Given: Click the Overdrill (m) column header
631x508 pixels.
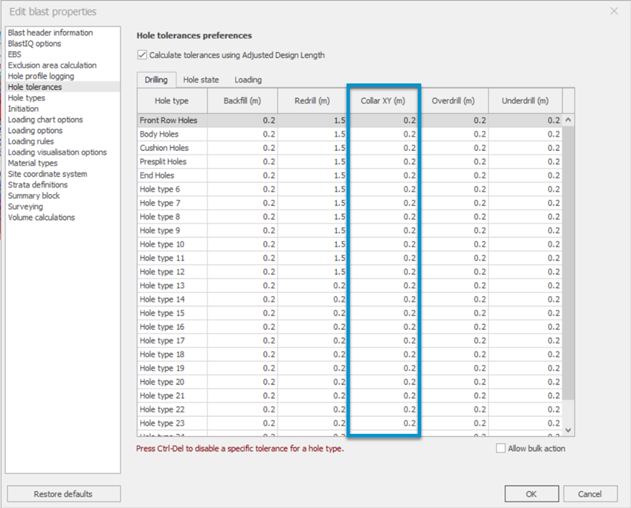Looking at the screenshot, I should click(x=453, y=101).
